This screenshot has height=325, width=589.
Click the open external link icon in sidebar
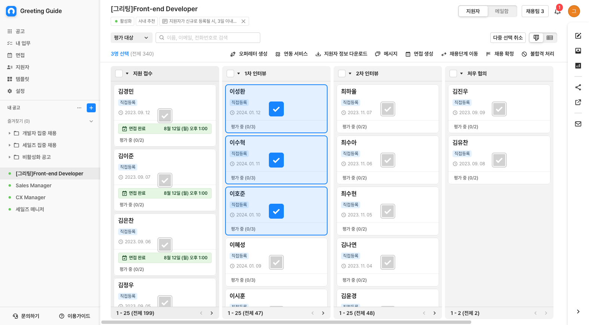(578, 102)
